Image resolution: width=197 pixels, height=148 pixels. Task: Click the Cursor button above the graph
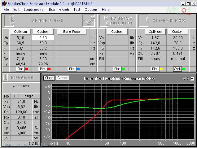[x=63, y=78]
